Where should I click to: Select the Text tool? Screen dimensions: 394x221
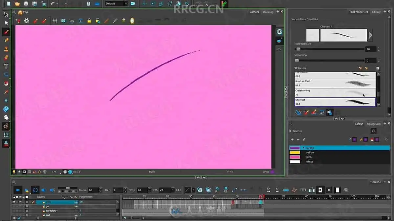click(x=6, y=66)
